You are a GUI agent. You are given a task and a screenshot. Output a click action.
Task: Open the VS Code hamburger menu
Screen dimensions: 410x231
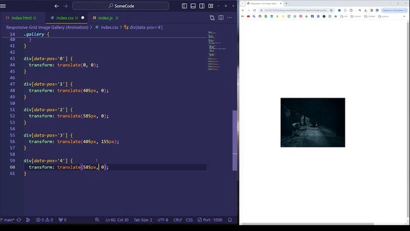(x=3, y=6)
